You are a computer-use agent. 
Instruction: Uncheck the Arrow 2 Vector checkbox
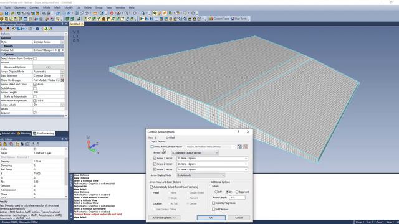point(155,164)
